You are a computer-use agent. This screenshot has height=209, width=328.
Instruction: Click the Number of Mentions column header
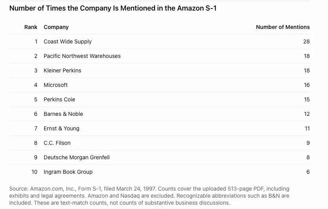point(283,27)
